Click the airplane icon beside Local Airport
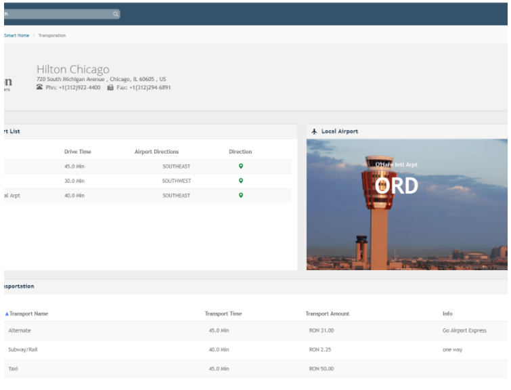 314,131
